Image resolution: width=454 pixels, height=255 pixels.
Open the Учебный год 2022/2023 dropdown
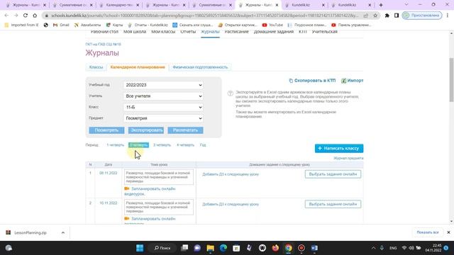click(163, 85)
